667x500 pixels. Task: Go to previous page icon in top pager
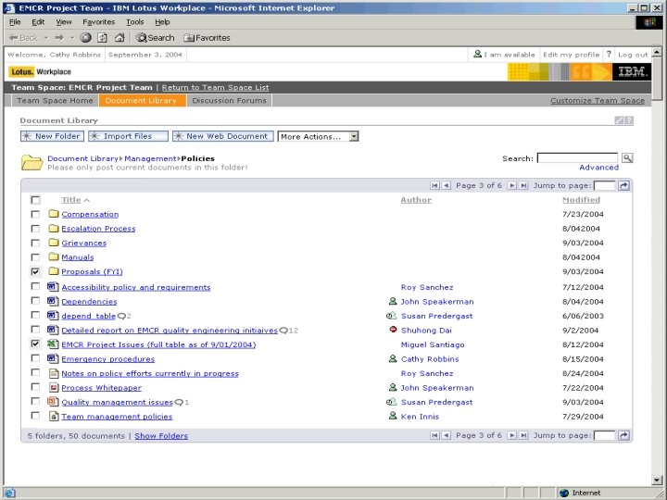(446, 185)
